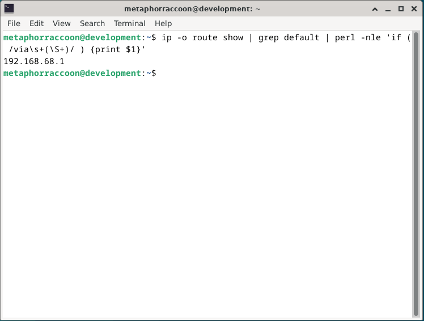Open the View menu
Viewport: 424px width, 321px height.
coord(61,23)
